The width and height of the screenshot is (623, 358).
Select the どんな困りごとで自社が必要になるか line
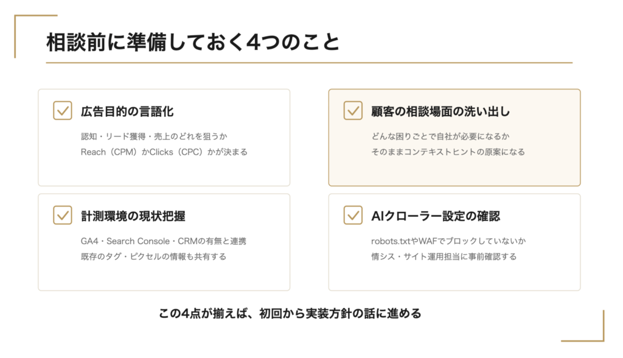[440, 136]
